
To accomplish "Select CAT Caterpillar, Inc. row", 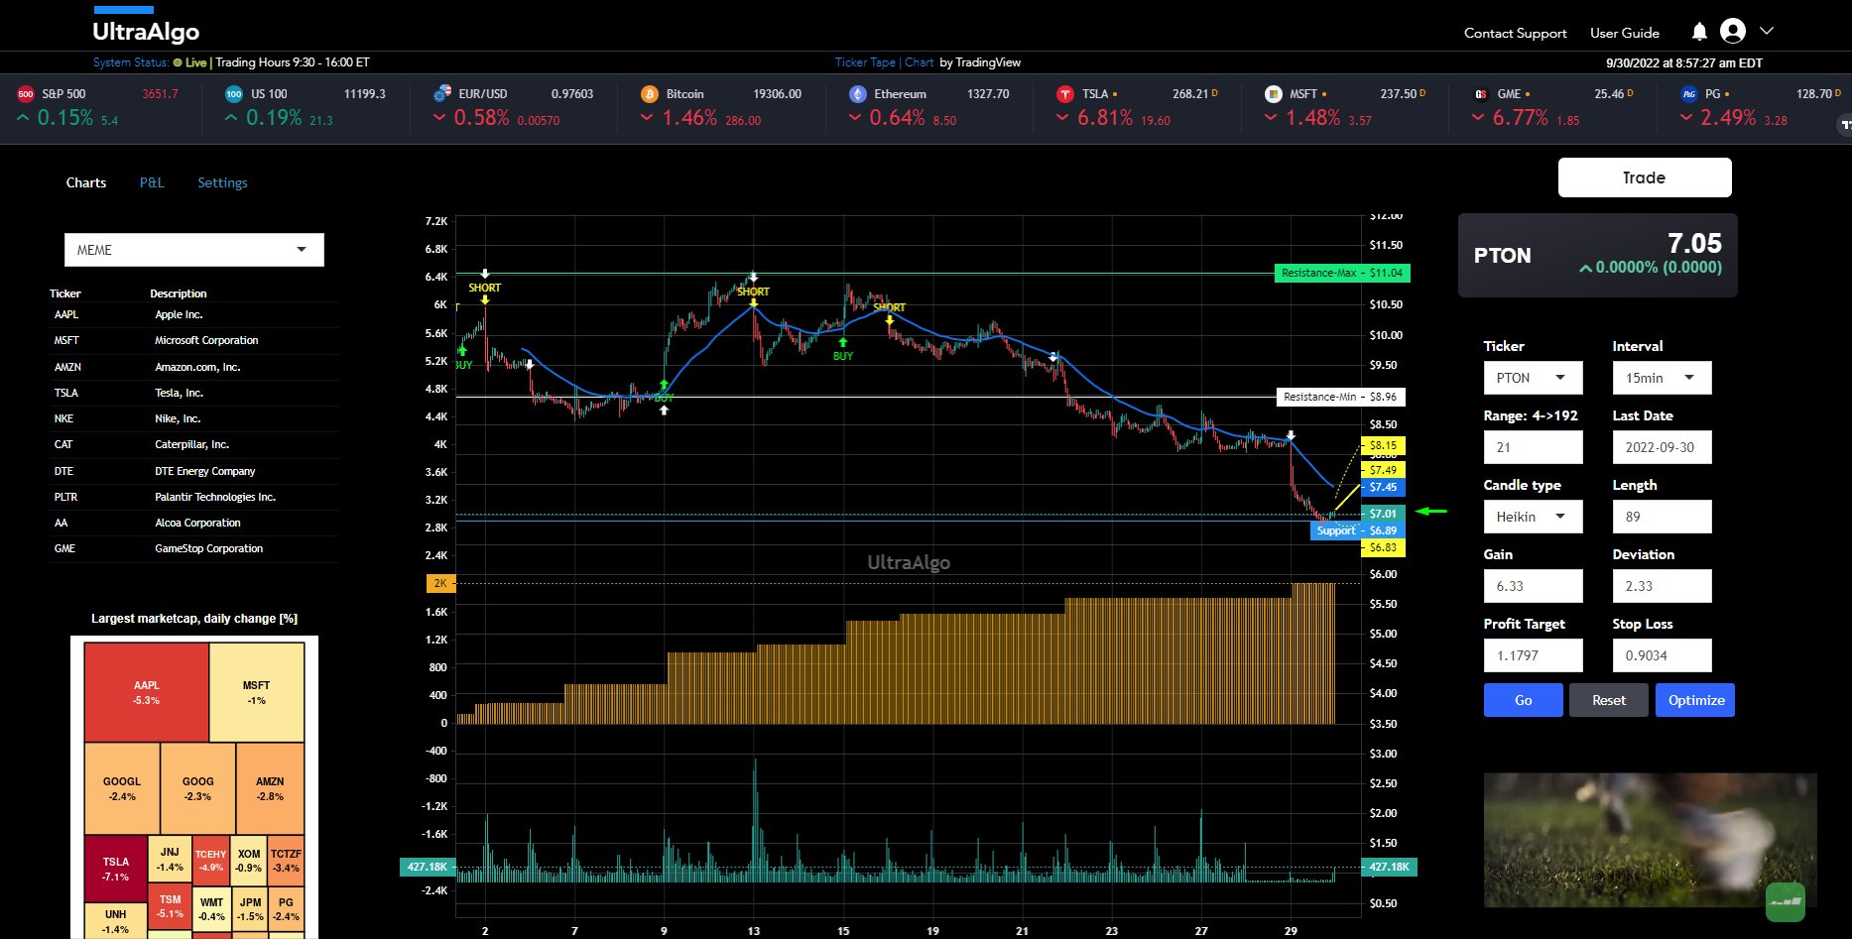I will click(x=194, y=445).
